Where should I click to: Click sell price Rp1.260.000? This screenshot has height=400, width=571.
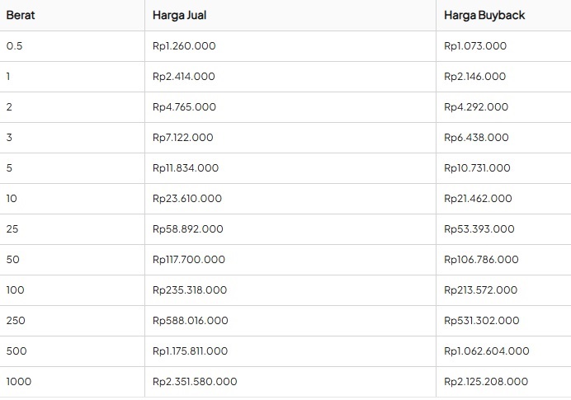tap(184, 46)
